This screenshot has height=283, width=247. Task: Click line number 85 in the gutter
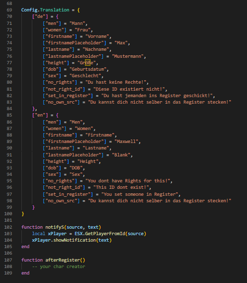click(x=9, y=115)
